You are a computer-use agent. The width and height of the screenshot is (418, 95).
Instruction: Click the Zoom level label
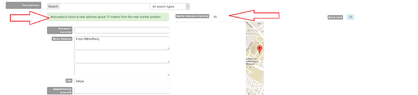(x=335, y=17)
